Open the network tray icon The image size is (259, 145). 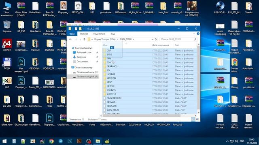pyautogui.click(x=232, y=141)
